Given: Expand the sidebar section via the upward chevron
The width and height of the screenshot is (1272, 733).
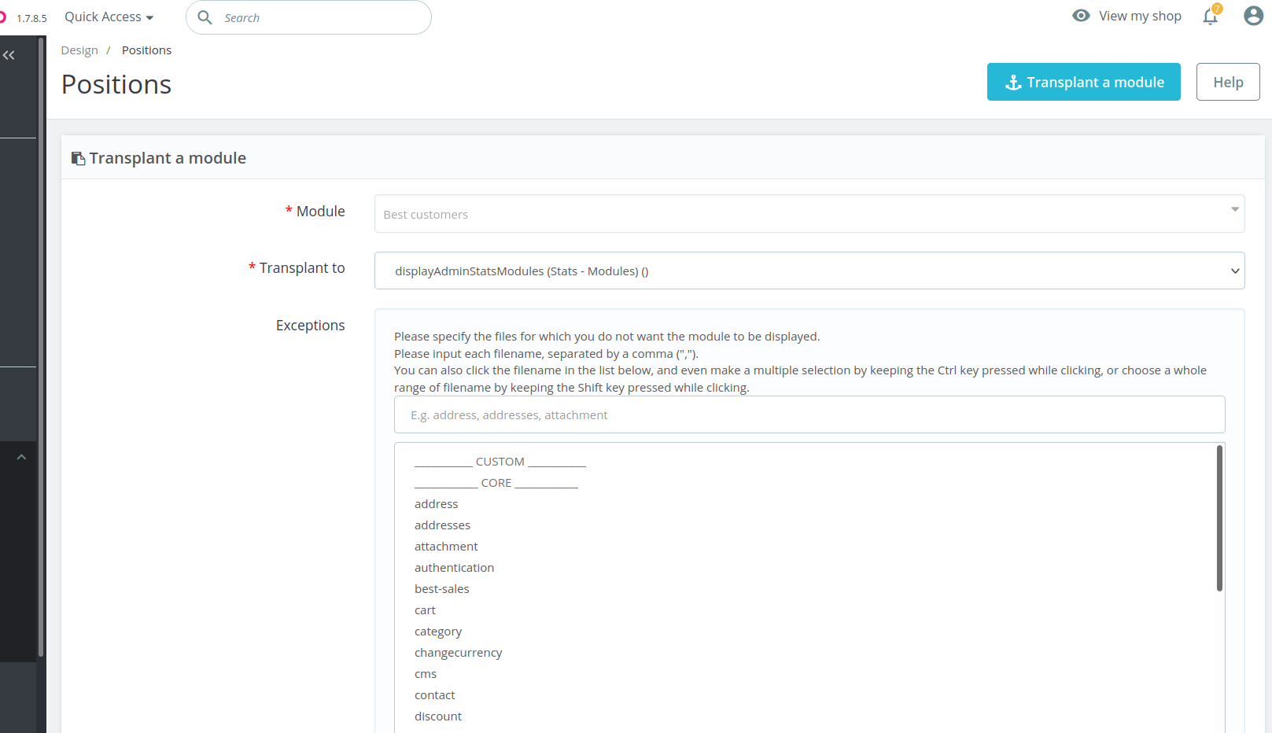Looking at the screenshot, I should (x=21, y=456).
